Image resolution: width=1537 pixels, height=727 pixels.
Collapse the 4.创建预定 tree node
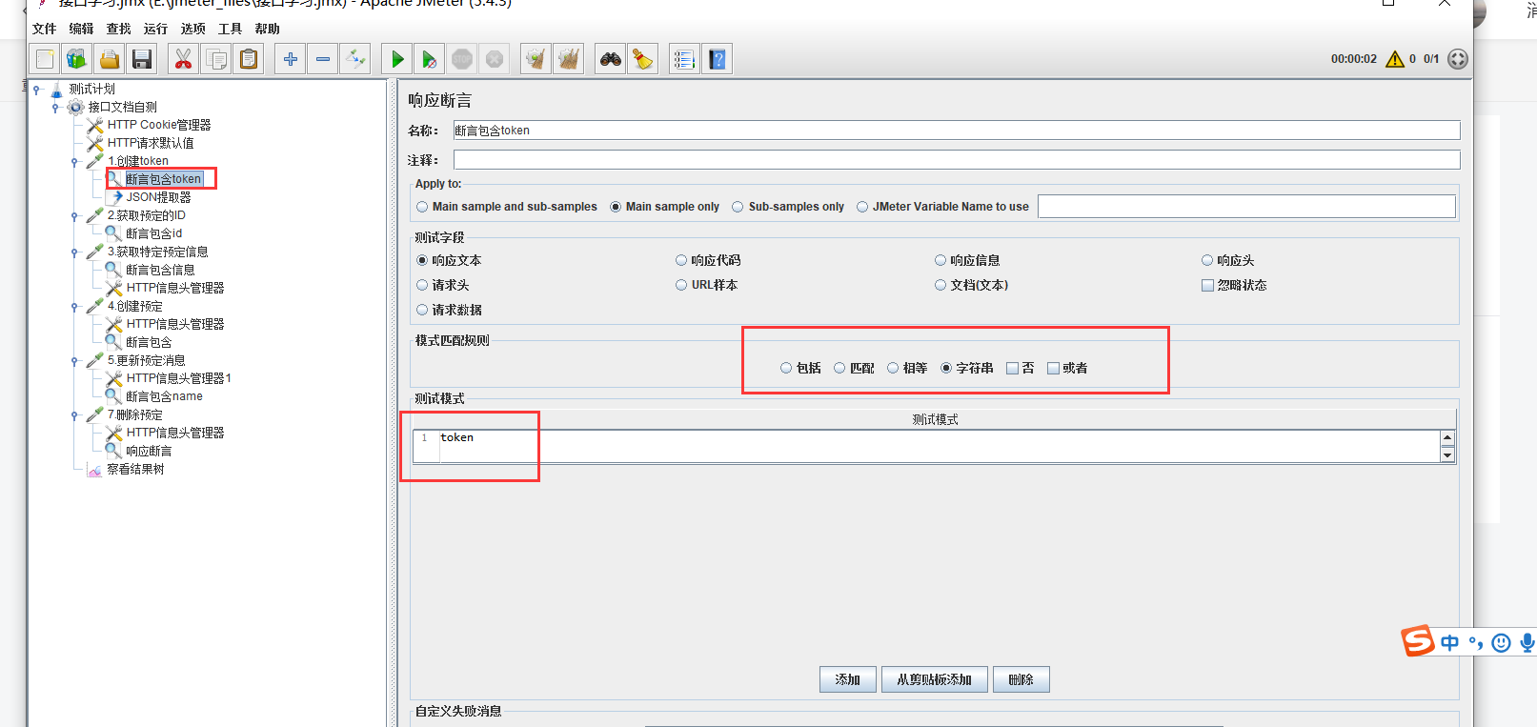click(74, 307)
